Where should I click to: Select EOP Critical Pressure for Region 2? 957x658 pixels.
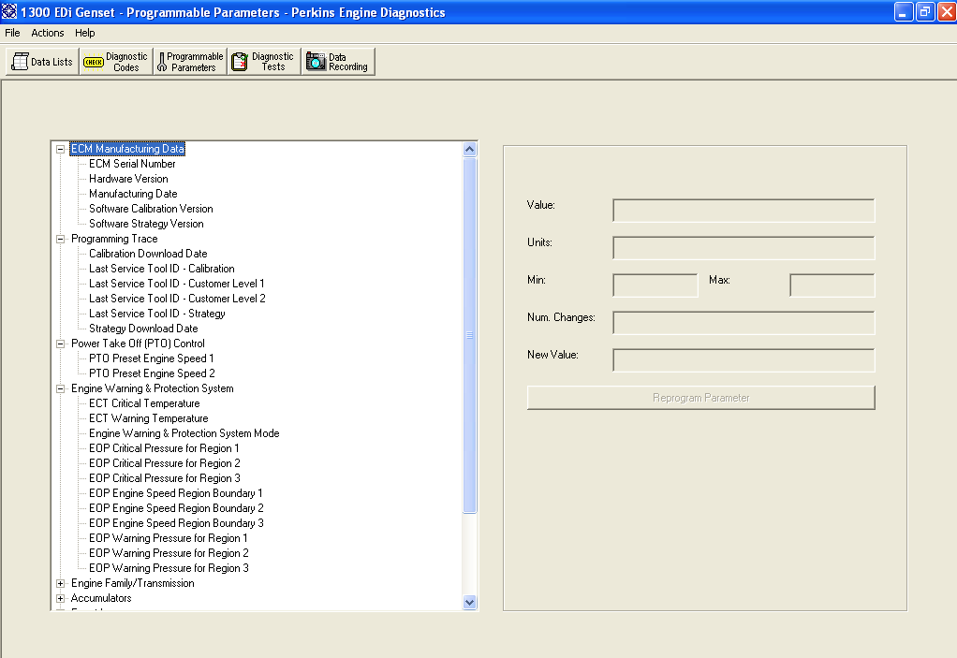pos(165,463)
